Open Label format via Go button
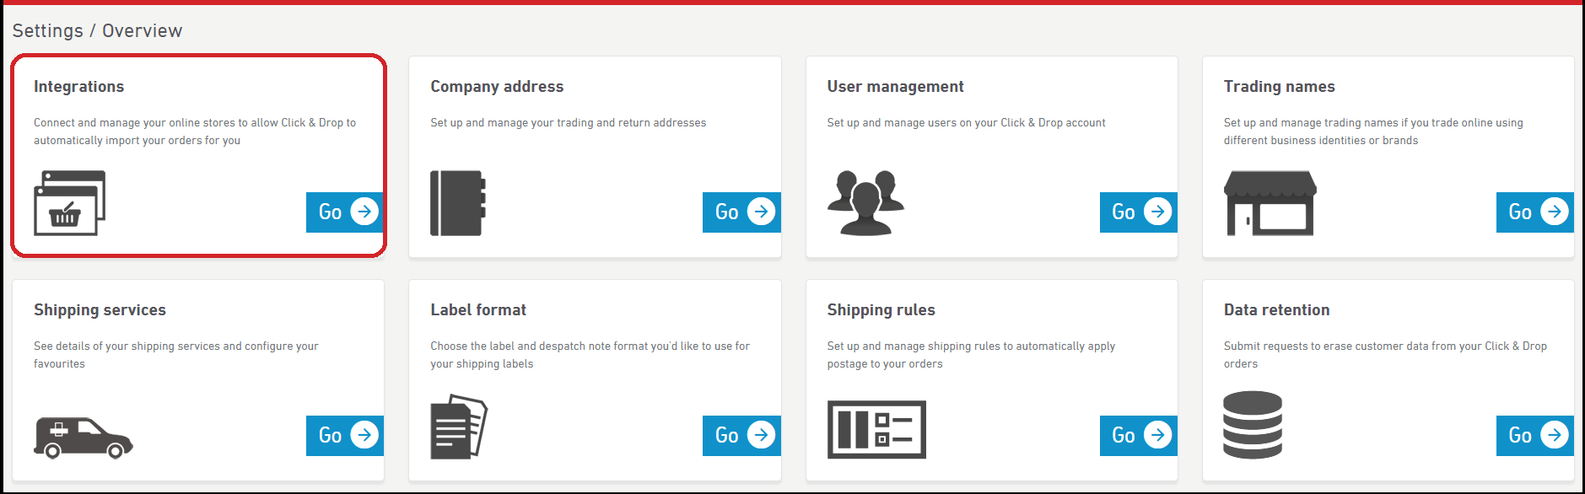This screenshot has height=494, width=1585. 741,435
